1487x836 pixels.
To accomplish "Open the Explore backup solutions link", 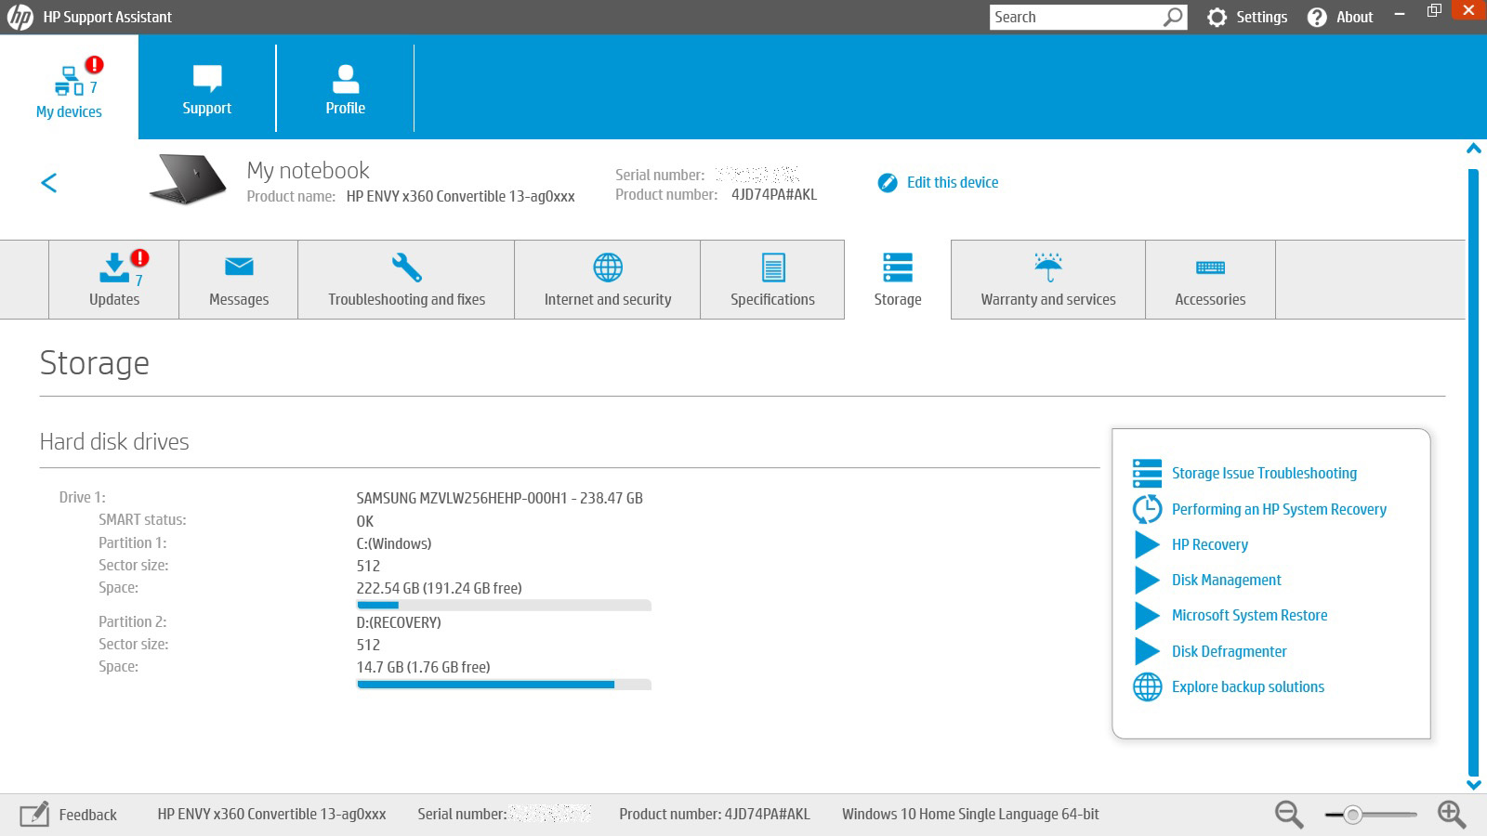I will pos(1248,686).
